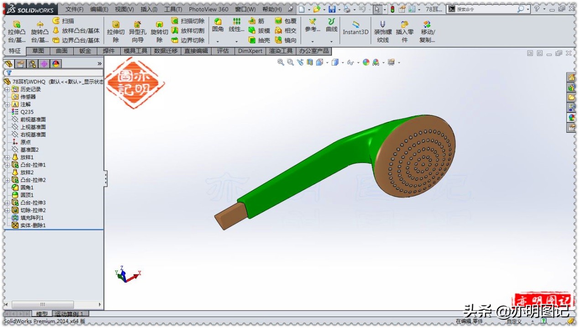Toggle Hide/Show Items glasses icon
579x328 pixels.
349,62
